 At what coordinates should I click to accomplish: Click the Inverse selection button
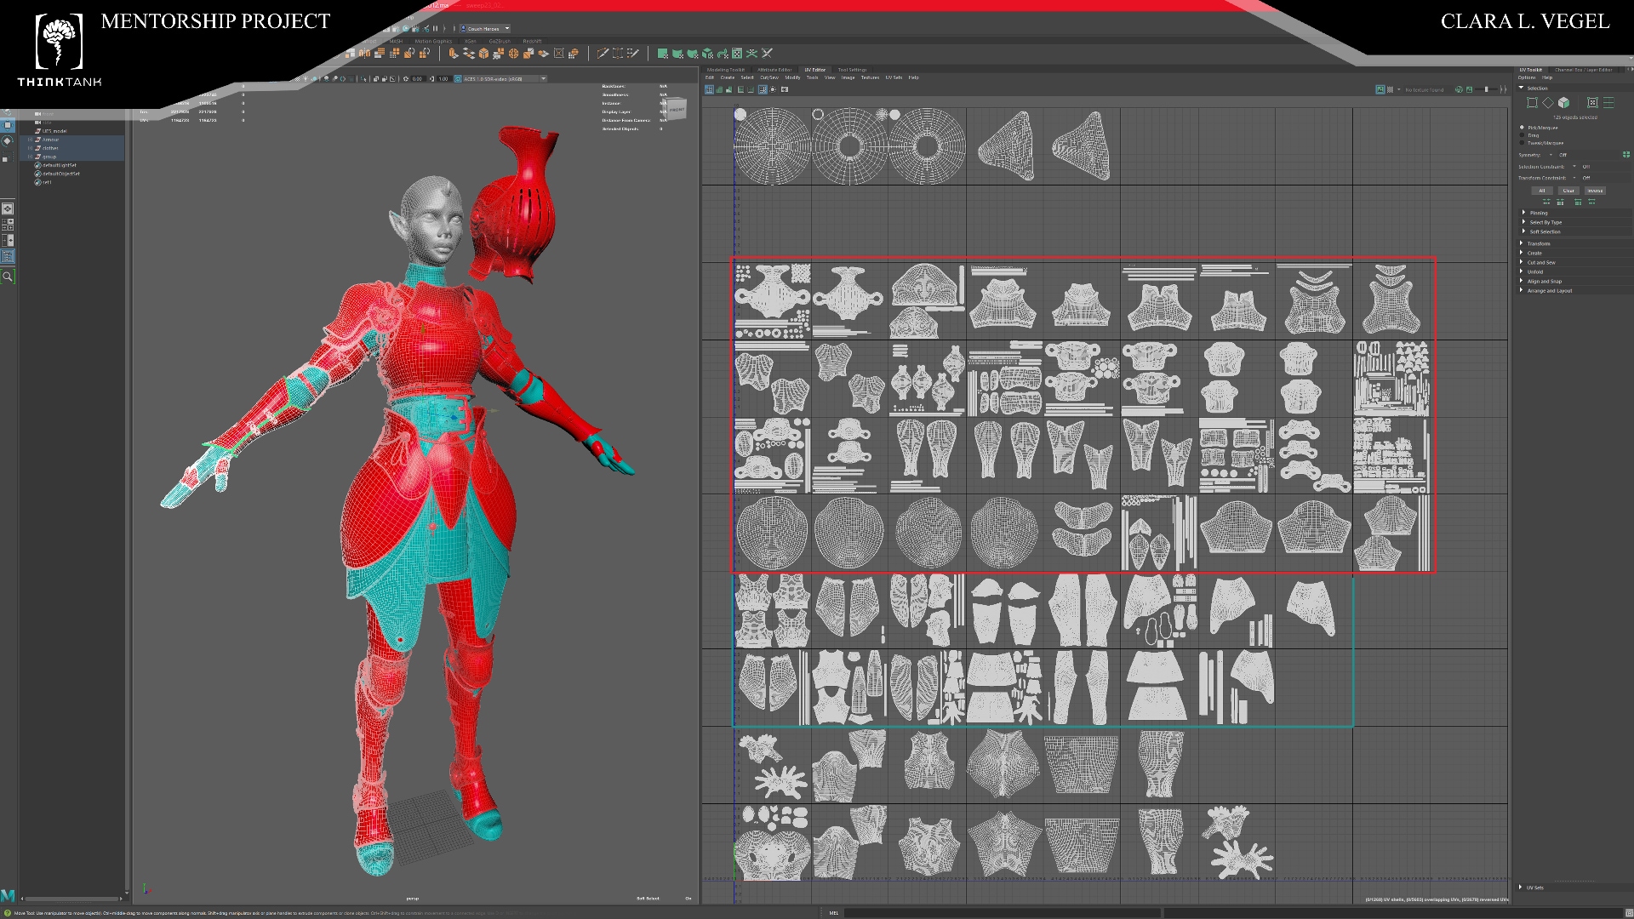pyautogui.click(x=1595, y=191)
